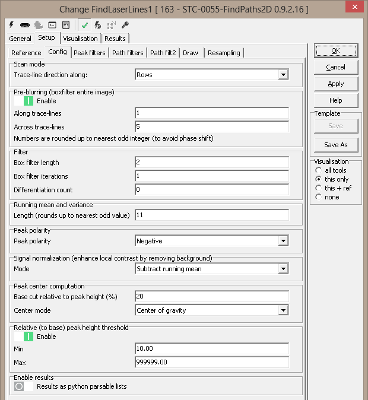The height and width of the screenshot is (400, 368).
Task: Click the lightning bolt icon in toolbar
Action: [x=11, y=26]
